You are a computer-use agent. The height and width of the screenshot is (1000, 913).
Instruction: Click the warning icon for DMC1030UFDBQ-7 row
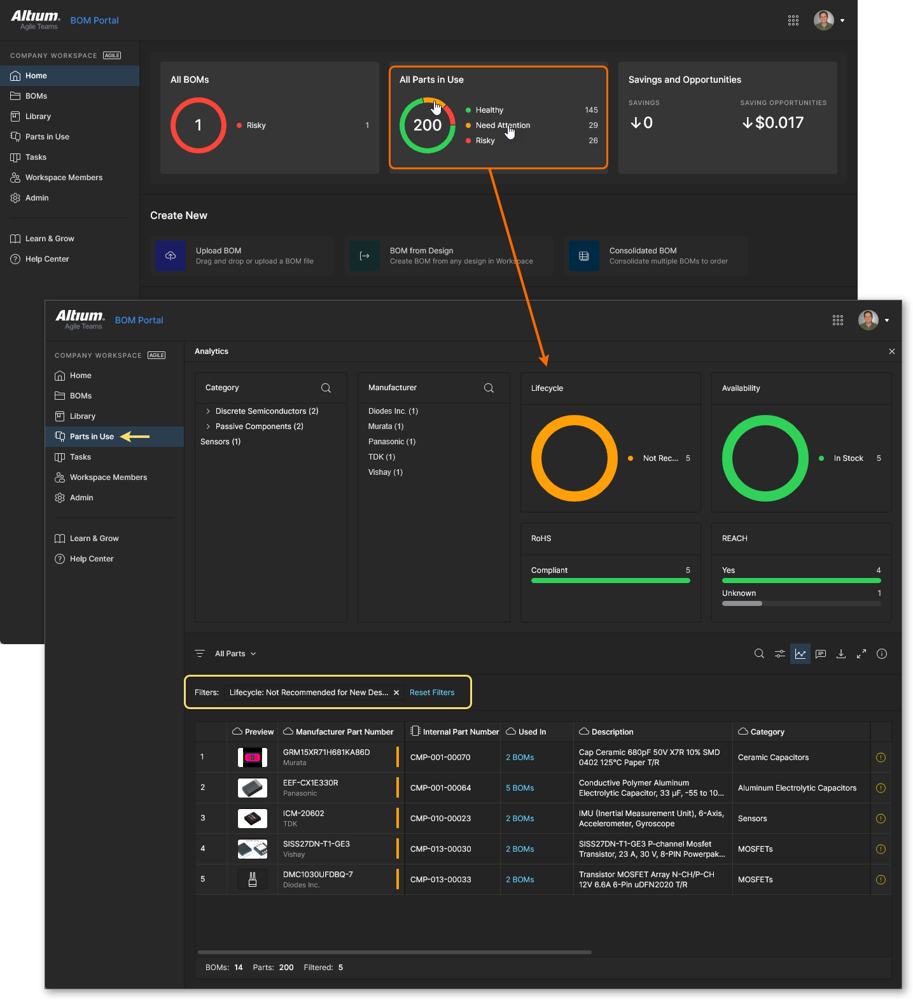(881, 880)
